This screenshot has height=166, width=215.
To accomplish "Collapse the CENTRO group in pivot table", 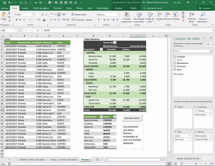I will click(x=85, y=53).
